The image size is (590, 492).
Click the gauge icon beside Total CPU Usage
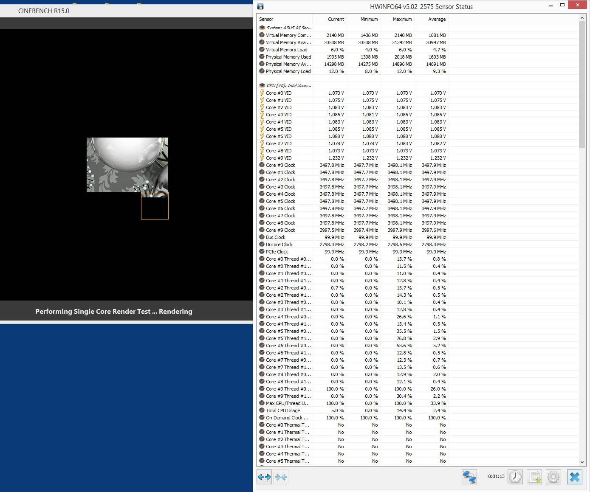[x=262, y=410]
